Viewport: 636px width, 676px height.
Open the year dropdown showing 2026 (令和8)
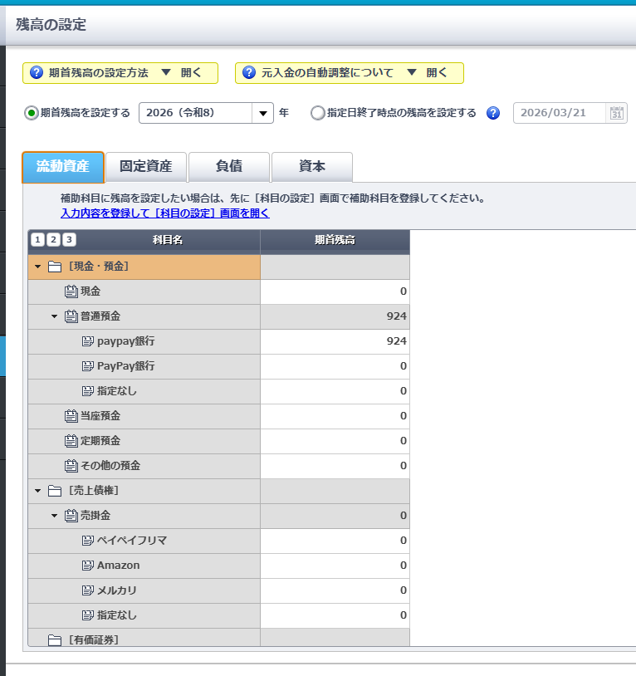click(x=262, y=114)
